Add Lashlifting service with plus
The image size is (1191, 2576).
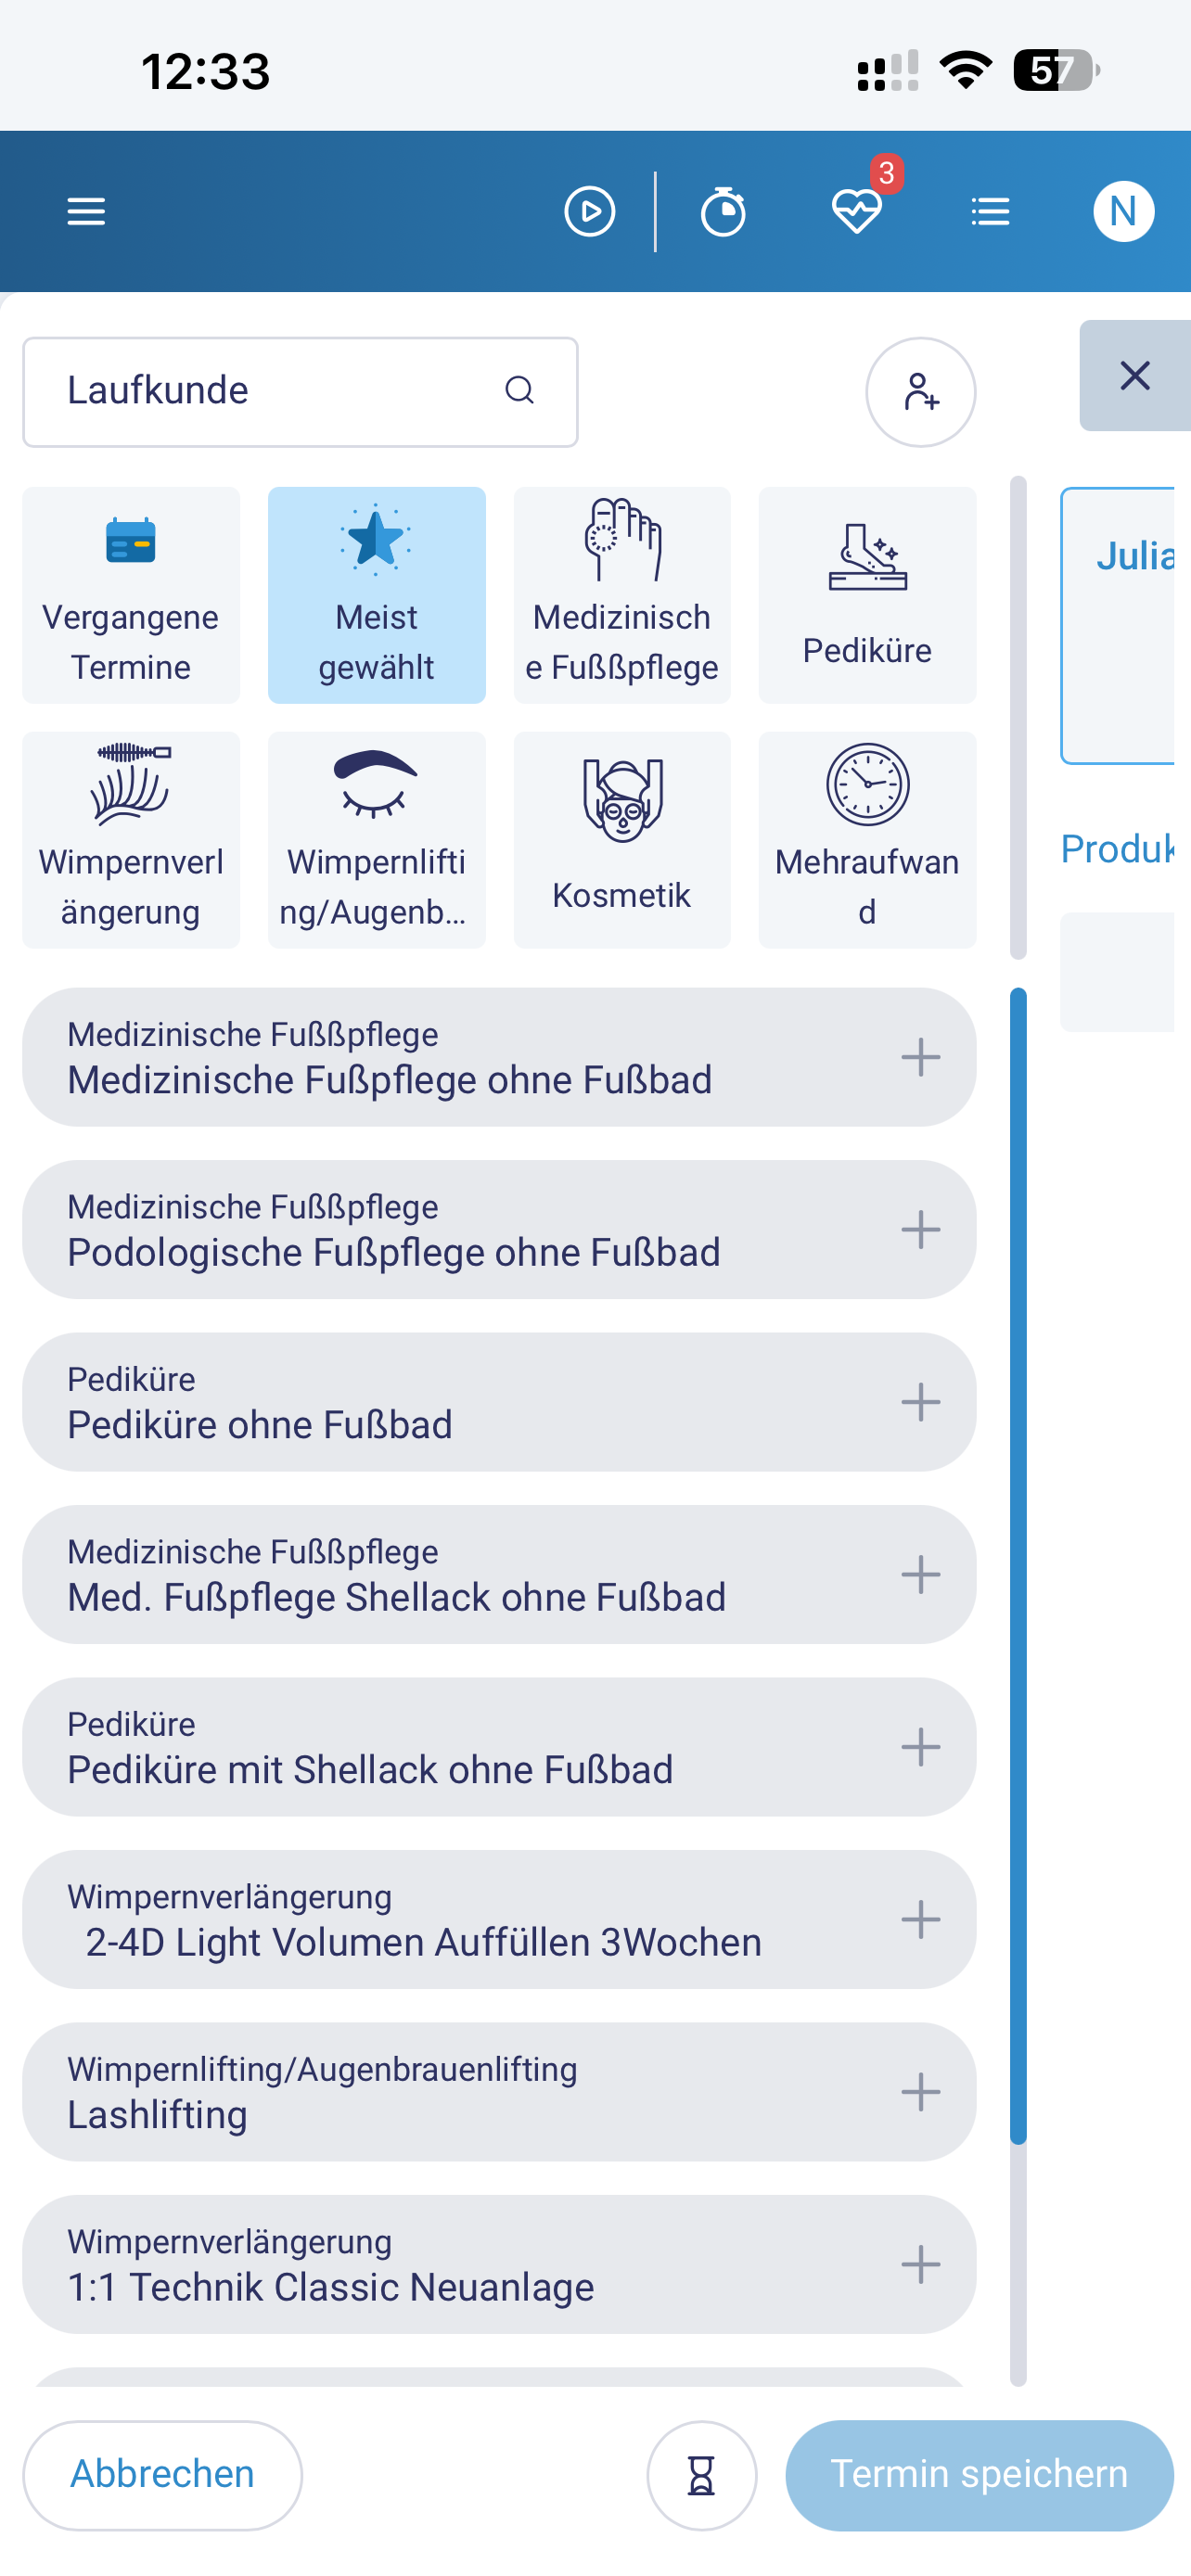(920, 2091)
